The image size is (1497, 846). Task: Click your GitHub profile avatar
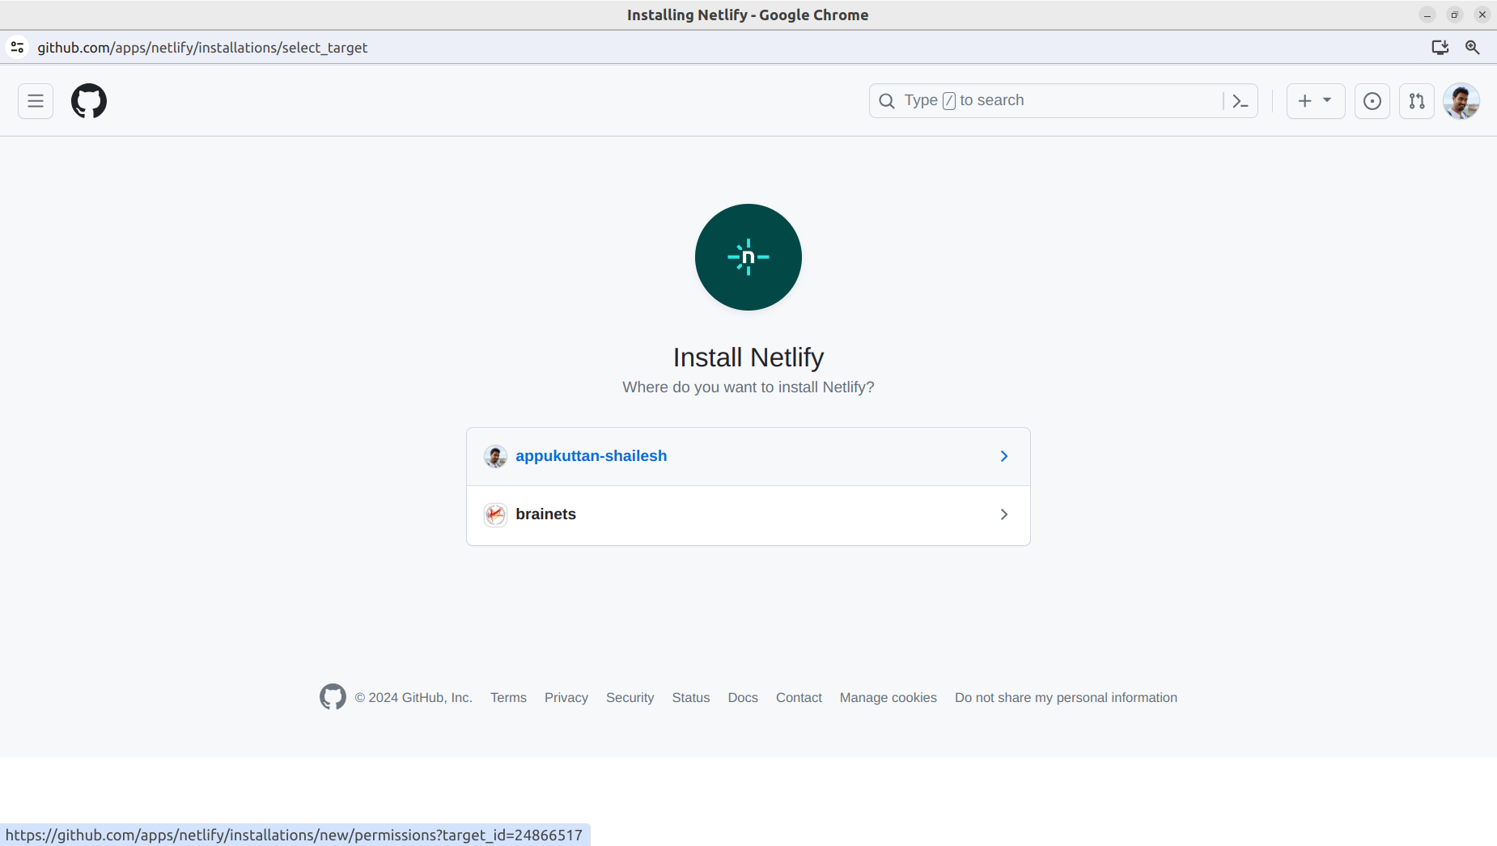click(1461, 100)
